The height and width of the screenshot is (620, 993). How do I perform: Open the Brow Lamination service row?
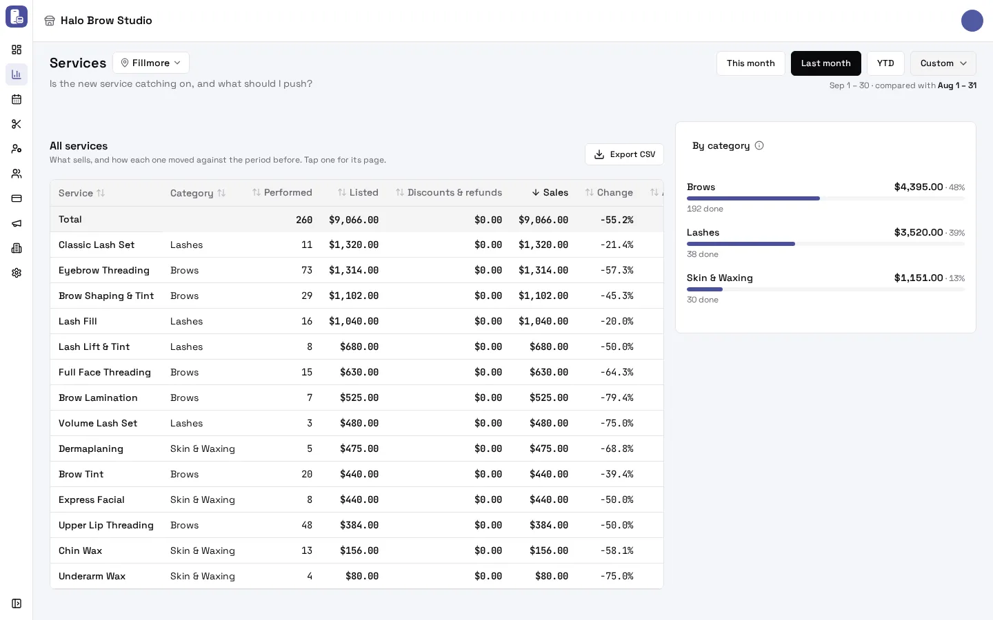[357, 397]
